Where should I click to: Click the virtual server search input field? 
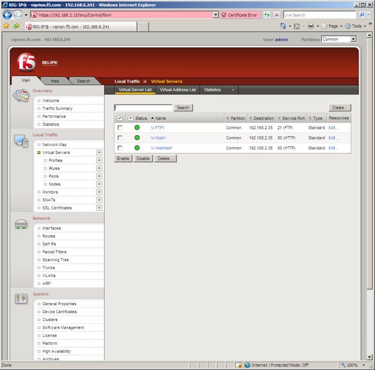pyautogui.click(x=143, y=108)
